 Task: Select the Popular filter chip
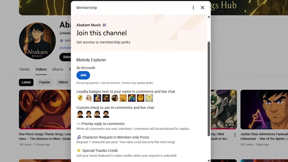point(45,82)
